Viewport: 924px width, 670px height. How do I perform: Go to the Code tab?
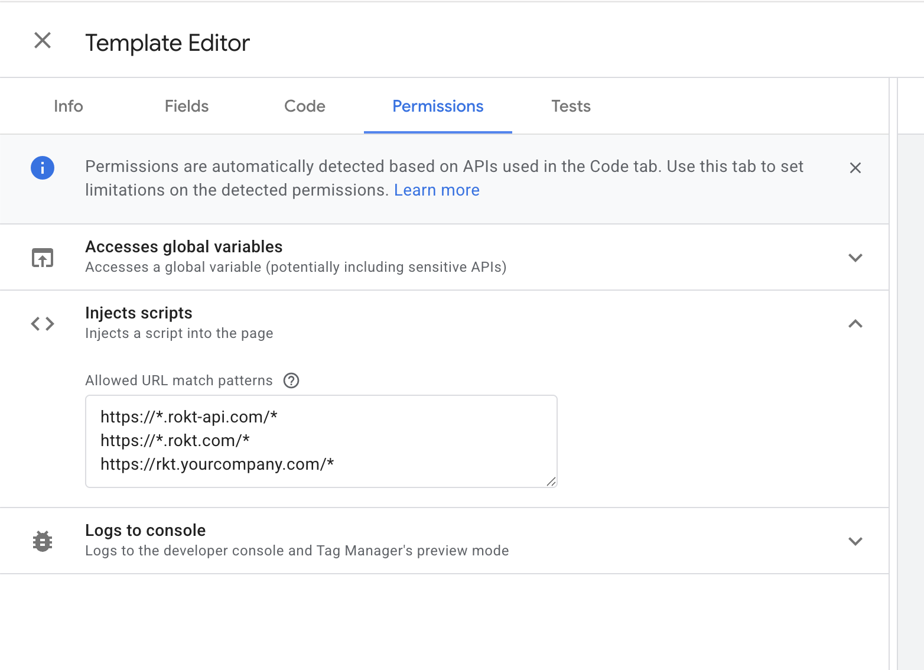coord(305,106)
